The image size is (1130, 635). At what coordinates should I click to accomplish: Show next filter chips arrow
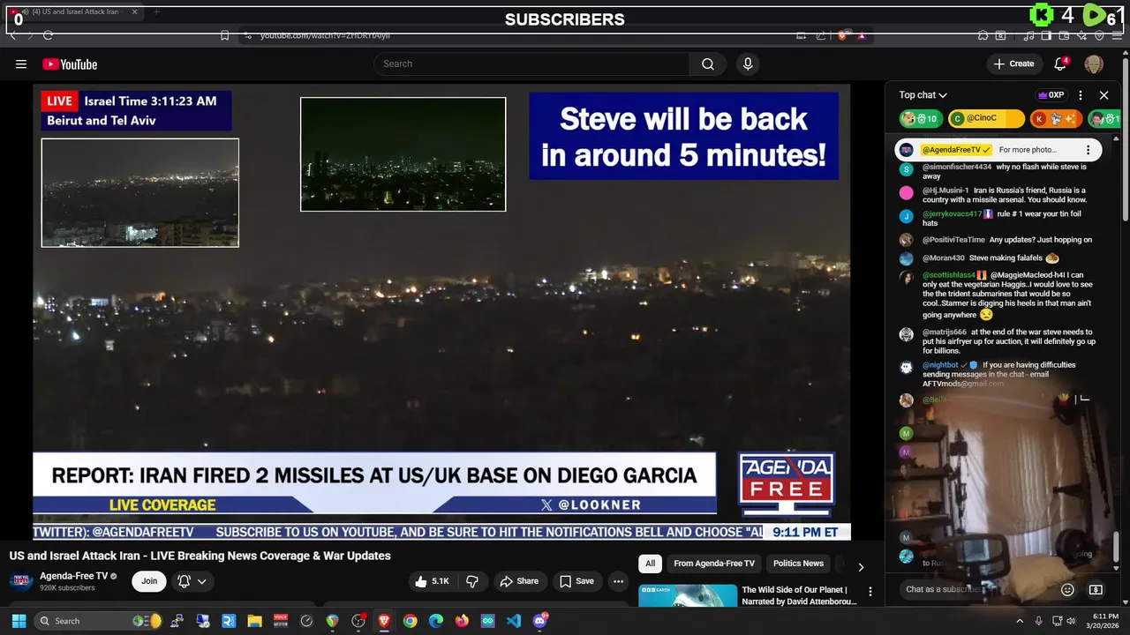click(x=861, y=567)
